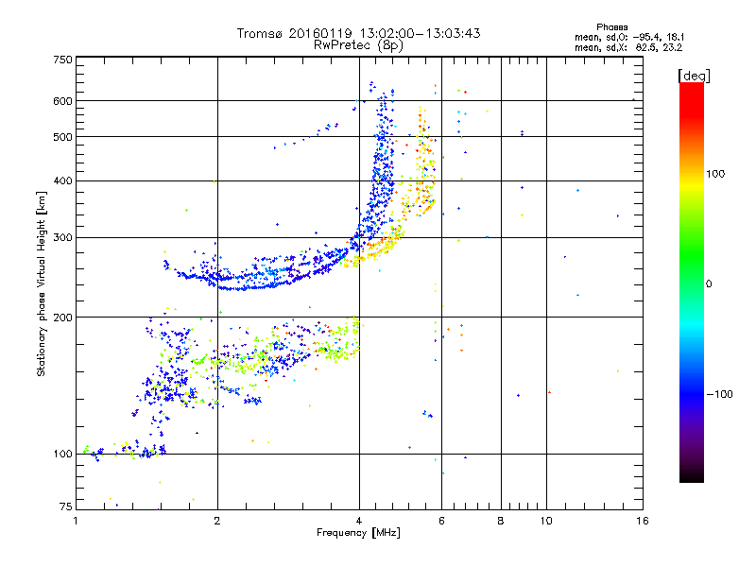This screenshot has width=756, height=567.
Task: Select the x-axis tick label "4"
Action: point(359,521)
